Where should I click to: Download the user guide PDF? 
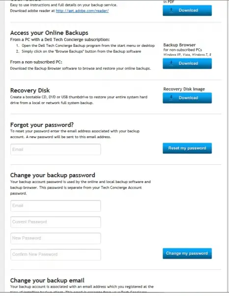click(x=187, y=10)
